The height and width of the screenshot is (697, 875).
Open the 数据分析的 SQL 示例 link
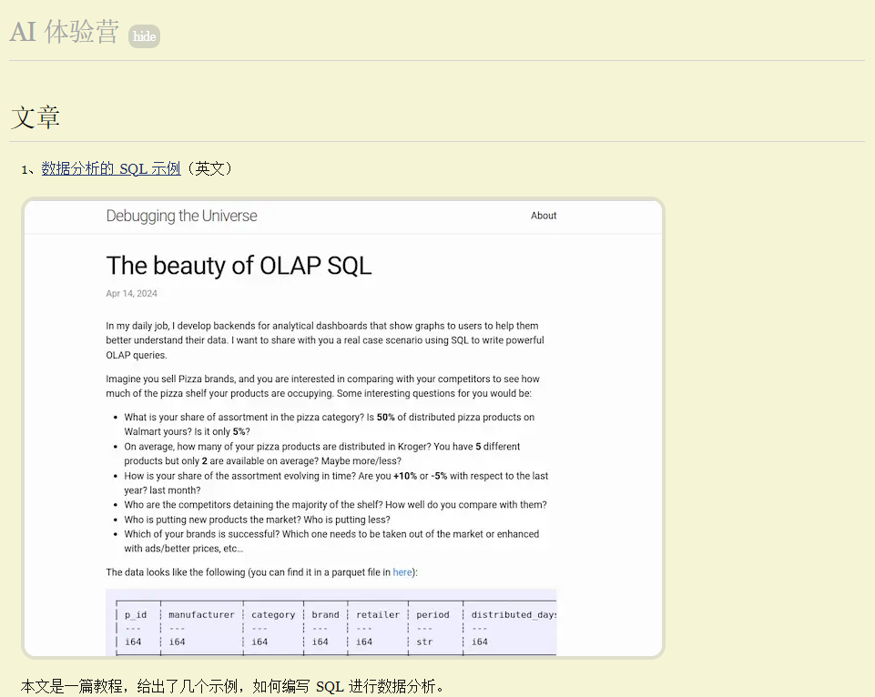[x=111, y=168]
